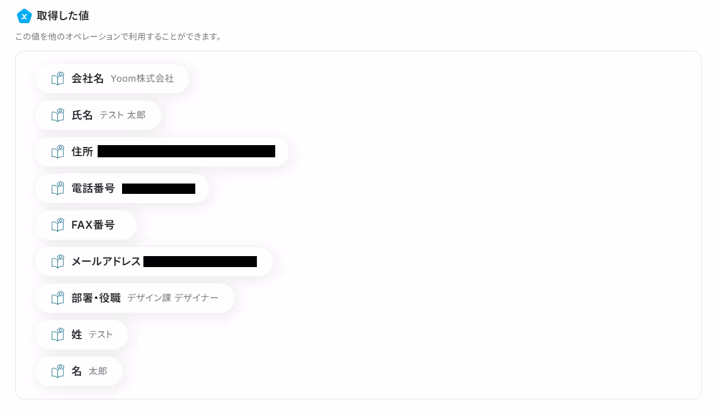Click the Yoom株式会社 value text
The height and width of the screenshot is (414, 717).
(x=142, y=79)
